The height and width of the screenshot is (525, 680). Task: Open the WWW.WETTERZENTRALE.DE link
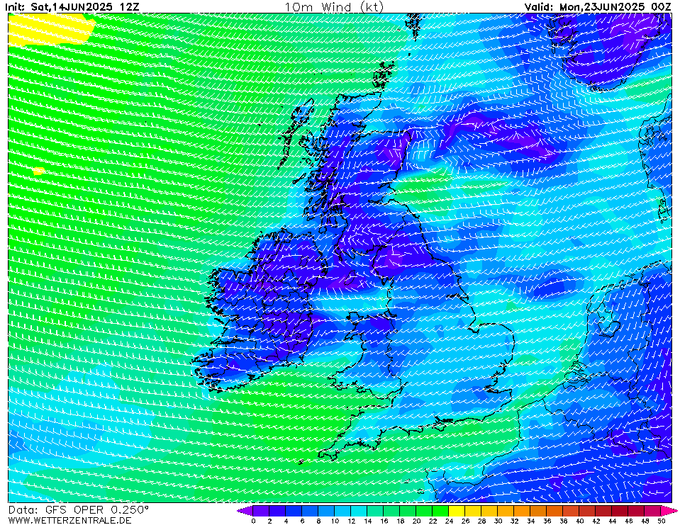coord(69,520)
